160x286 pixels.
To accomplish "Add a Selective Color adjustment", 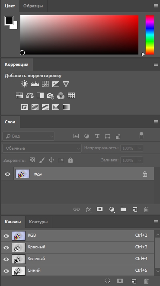I will [x=56, y=107].
